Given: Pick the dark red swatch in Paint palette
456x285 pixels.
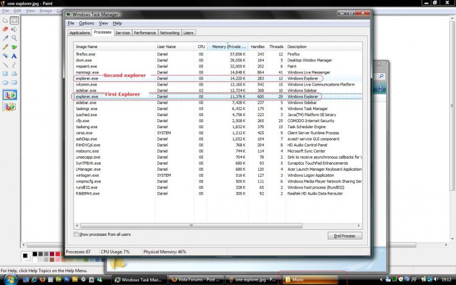Looking at the screenshot, I should 52,254.
